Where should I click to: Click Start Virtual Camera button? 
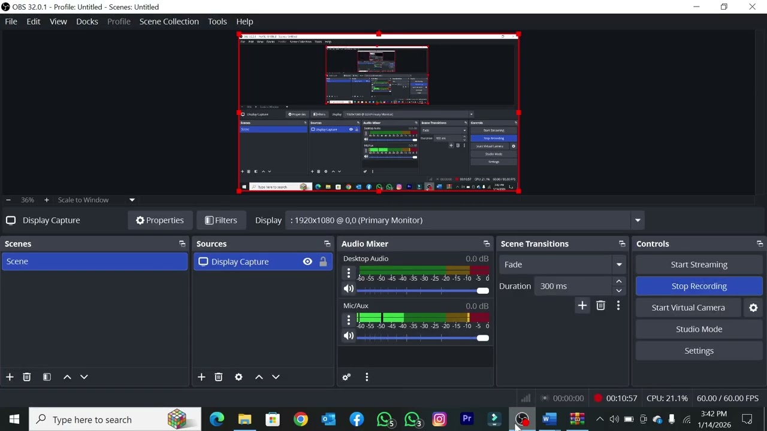coord(688,308)
